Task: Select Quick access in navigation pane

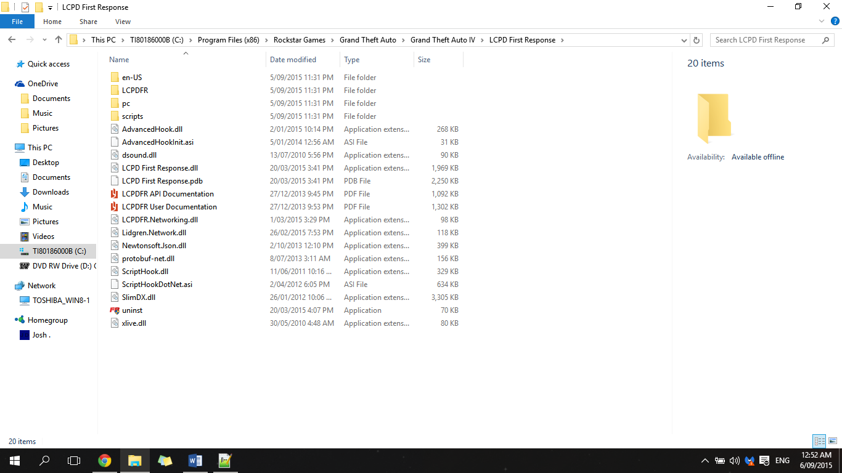Action: tap(49, 64)
